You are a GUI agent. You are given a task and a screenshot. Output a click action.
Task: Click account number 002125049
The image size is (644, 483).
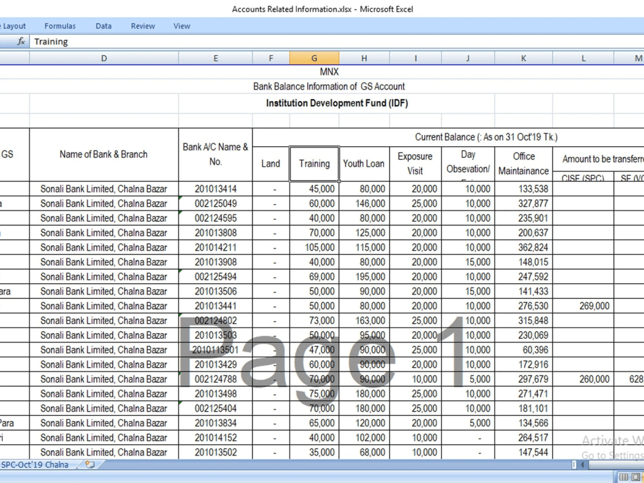pos(216,204)
